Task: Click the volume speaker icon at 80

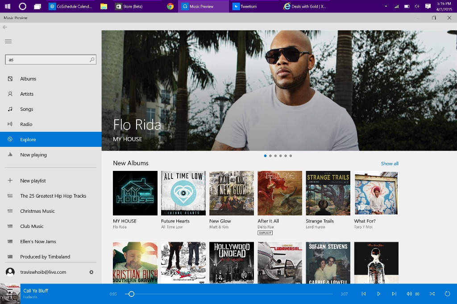Action: tap(409, 294)
